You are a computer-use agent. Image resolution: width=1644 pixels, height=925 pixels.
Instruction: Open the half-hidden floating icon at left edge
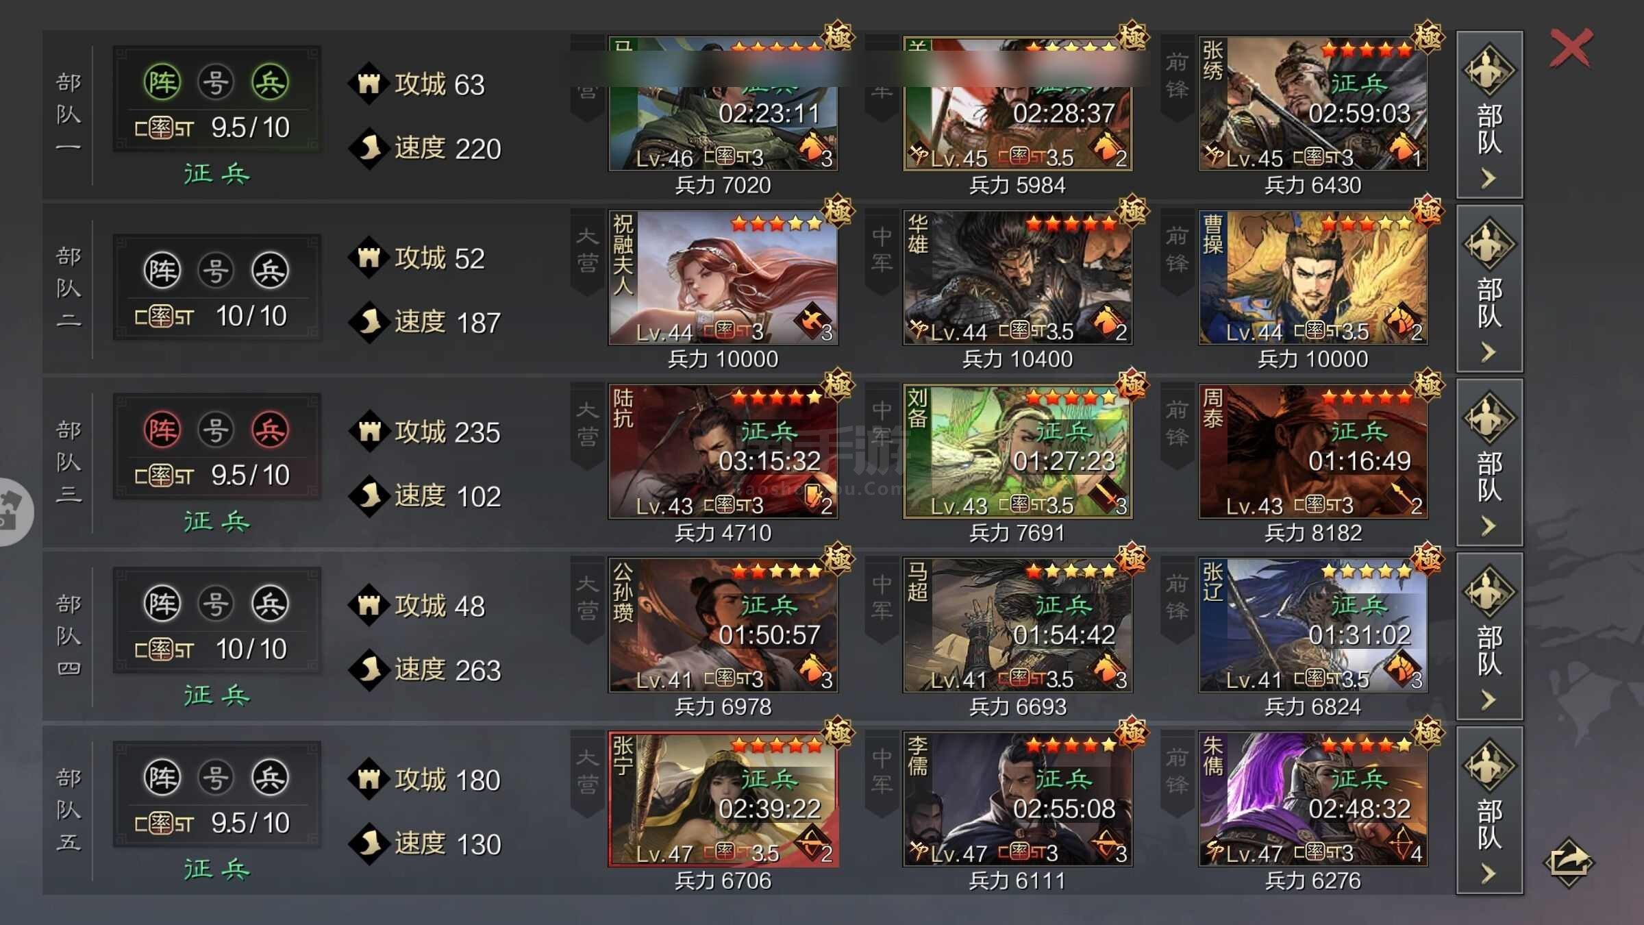(14, 512)
